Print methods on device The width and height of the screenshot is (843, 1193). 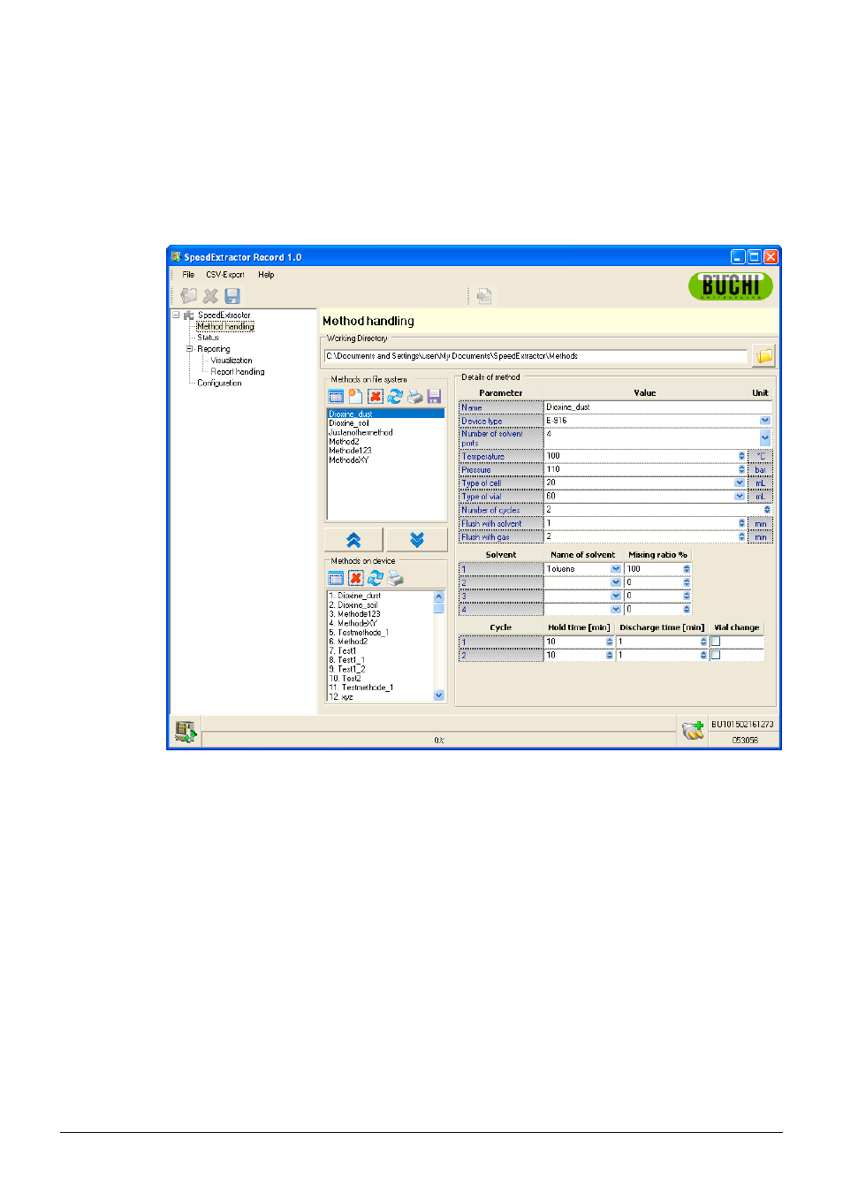pyautogui.click(x=396, y=578)
